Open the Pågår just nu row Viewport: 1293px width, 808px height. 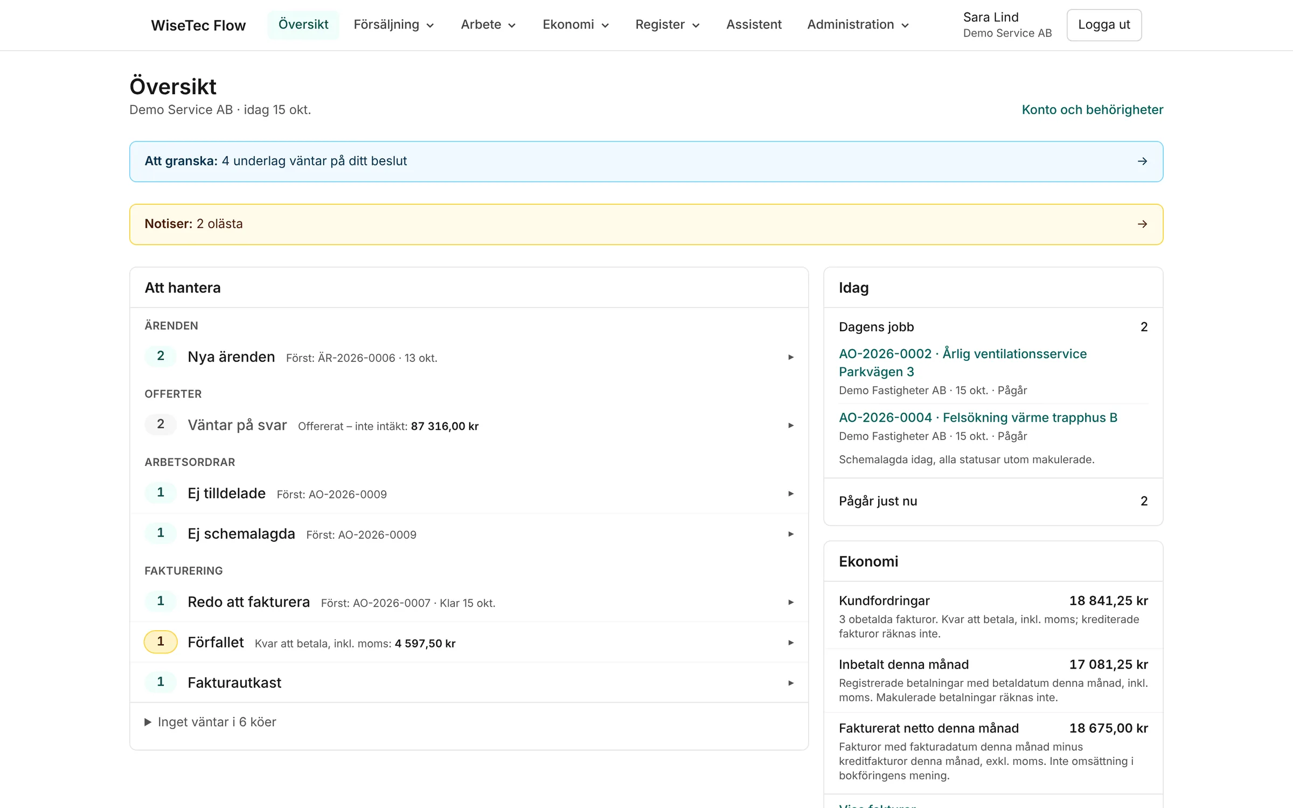tap(993, 501)
